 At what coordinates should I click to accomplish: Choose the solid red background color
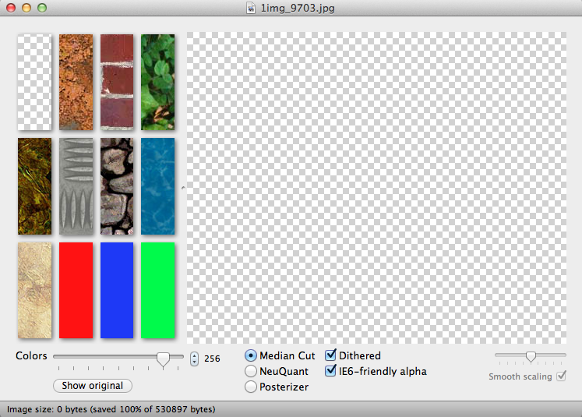76,291
